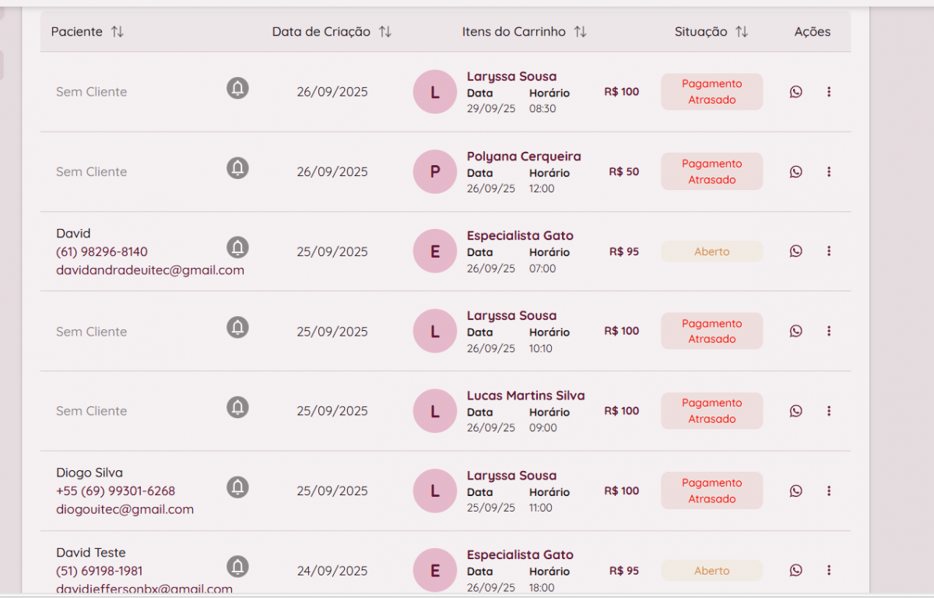
Task: Click the bell icon for Diogo Silva
Action: coord(237,487)
